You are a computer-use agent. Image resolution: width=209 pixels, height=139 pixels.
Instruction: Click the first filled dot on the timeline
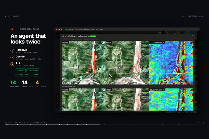pos(7,125)
